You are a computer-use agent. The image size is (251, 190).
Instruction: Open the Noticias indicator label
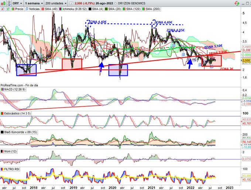(x=32, y=9)
